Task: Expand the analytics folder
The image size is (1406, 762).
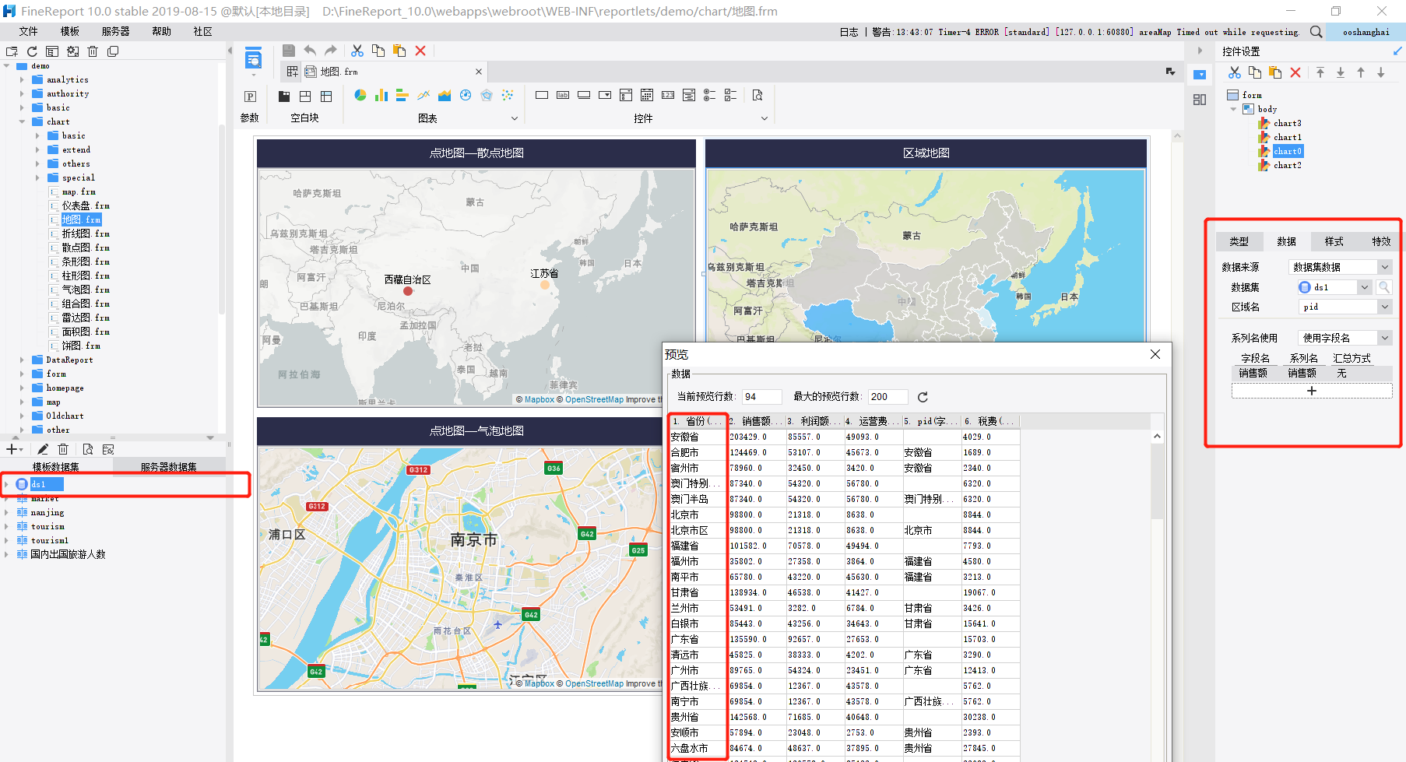Action: pyautogui.click(x=22, y=79)
